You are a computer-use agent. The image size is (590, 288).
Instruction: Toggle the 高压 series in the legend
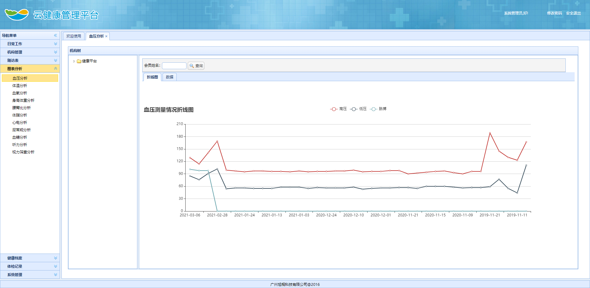(338, 109)
